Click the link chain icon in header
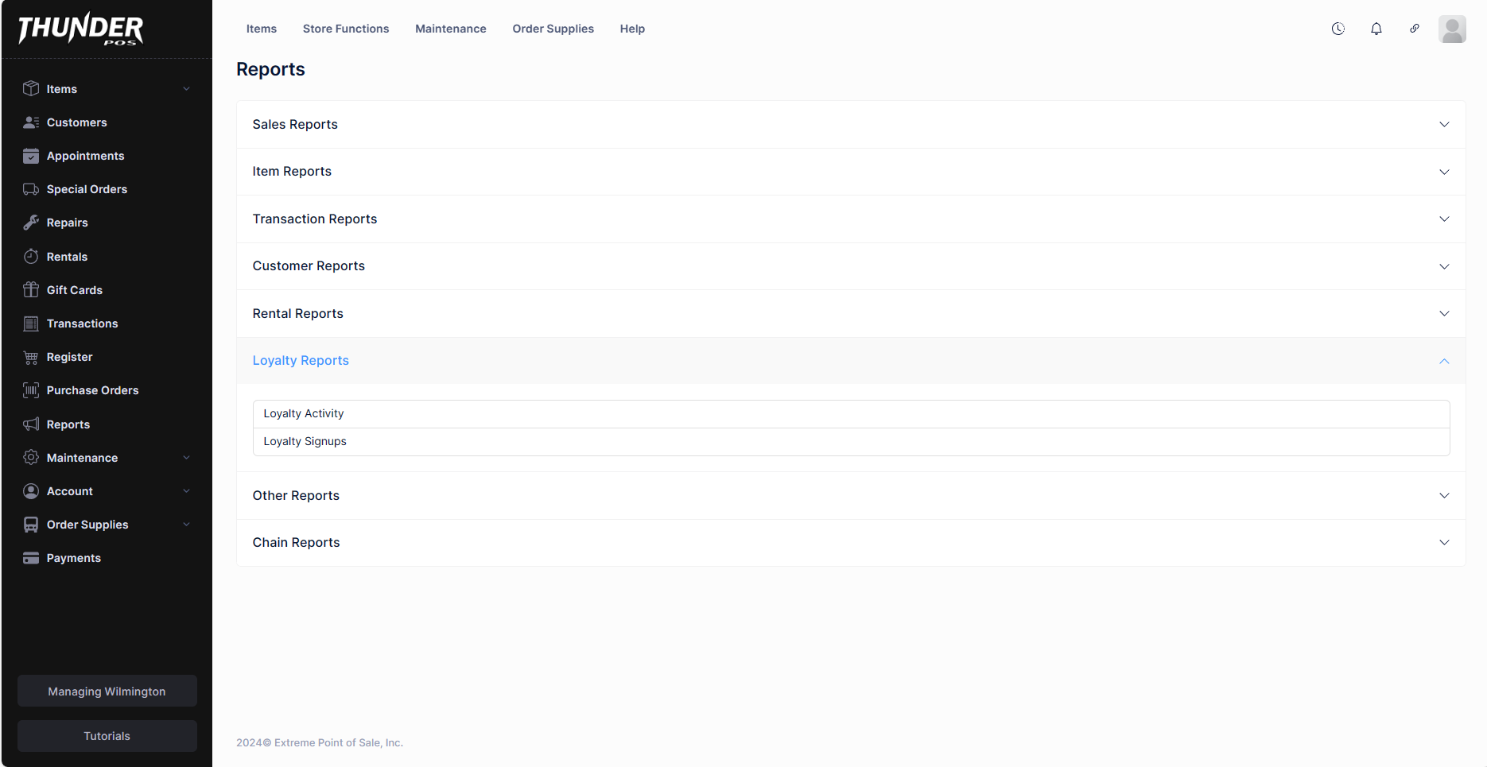The image size is (1487, 767). click(1415, 29)
